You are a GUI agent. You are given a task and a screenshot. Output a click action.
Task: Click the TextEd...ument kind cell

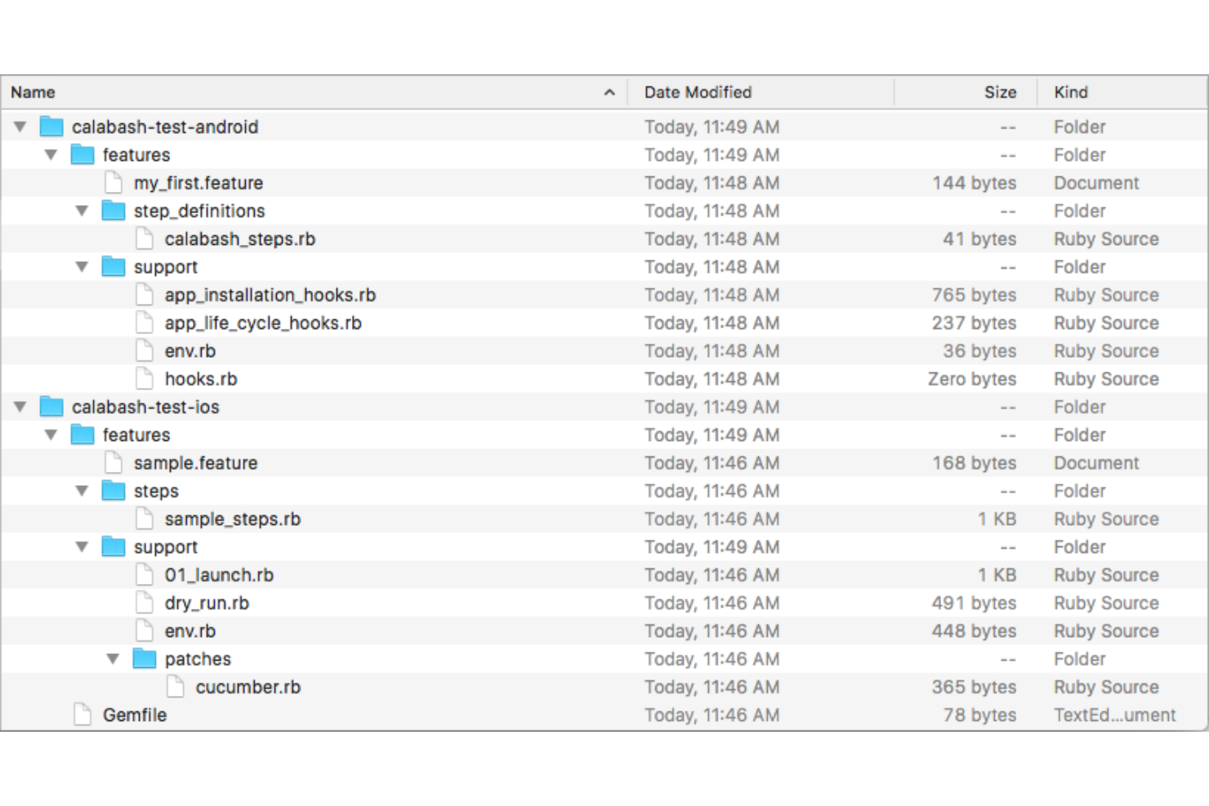[x=1115, y=715]
